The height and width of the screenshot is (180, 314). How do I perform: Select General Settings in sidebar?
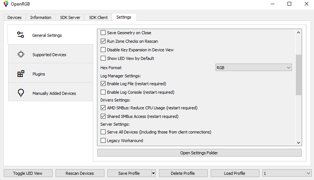pyautogui.click(x=50, y=35)
